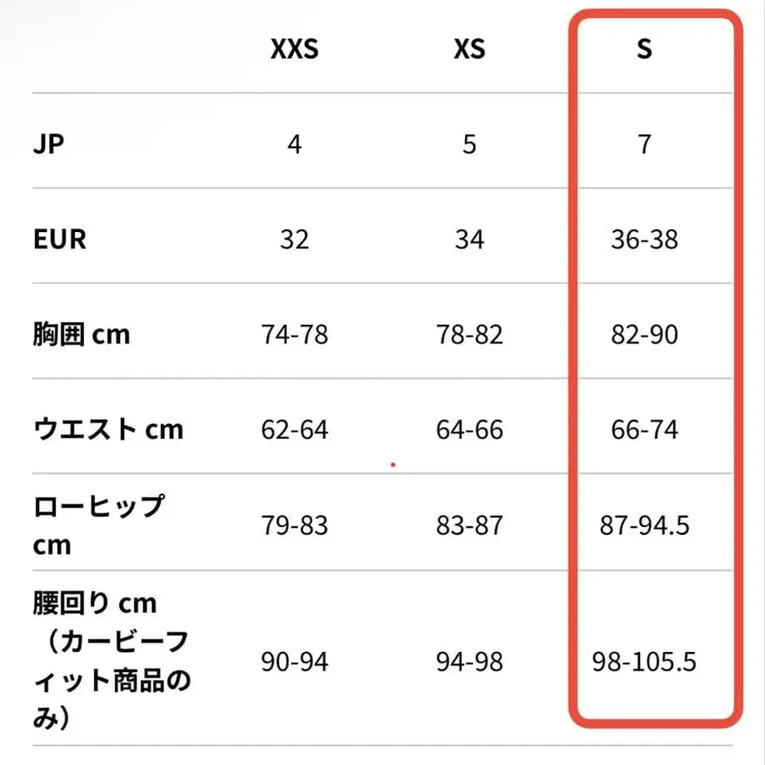Click the 90-94 hip measurement cell

click(294, 661)
